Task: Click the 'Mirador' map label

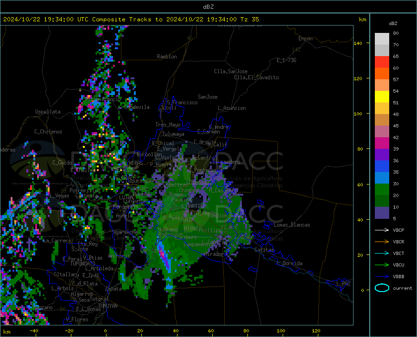Action: pyautogui.click(x=214, y=254)
